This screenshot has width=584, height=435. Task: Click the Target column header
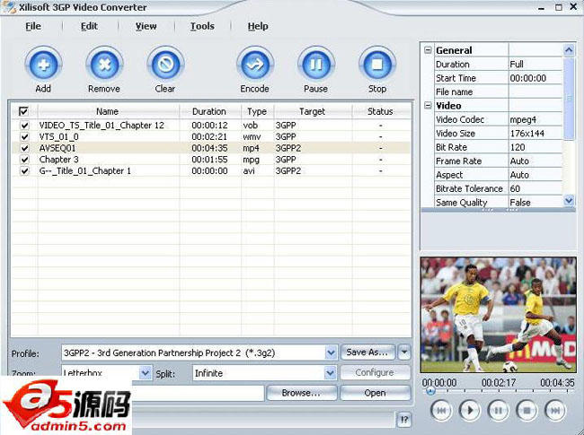(x=312, y=111)
